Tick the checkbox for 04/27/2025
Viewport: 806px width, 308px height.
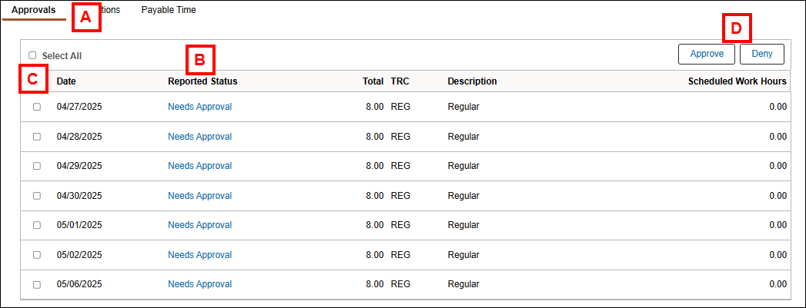click(x=36, y=107)
